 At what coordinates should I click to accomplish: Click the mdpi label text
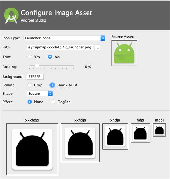[x=159, y=120]
